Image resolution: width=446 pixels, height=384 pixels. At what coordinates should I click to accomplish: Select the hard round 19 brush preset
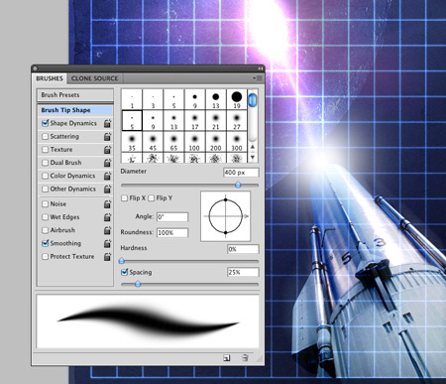click(237, 99)
